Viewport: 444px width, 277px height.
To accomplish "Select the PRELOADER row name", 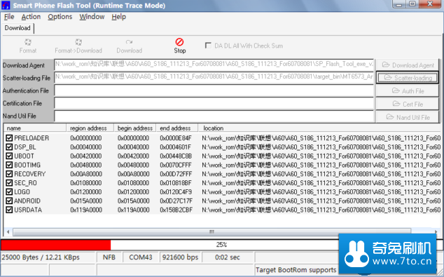I will (x=32, y=138).
